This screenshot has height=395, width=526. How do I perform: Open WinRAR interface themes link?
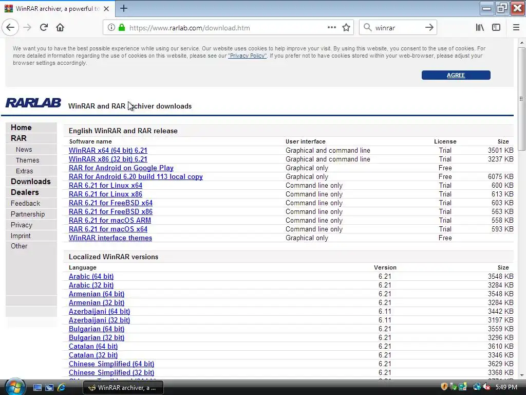pos(110,238)
